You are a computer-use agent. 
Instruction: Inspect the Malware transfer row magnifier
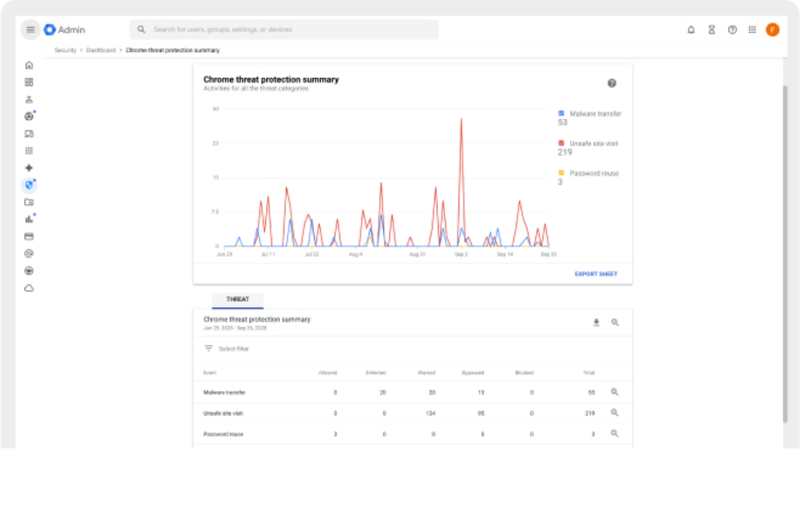click(x=615, y=392)
